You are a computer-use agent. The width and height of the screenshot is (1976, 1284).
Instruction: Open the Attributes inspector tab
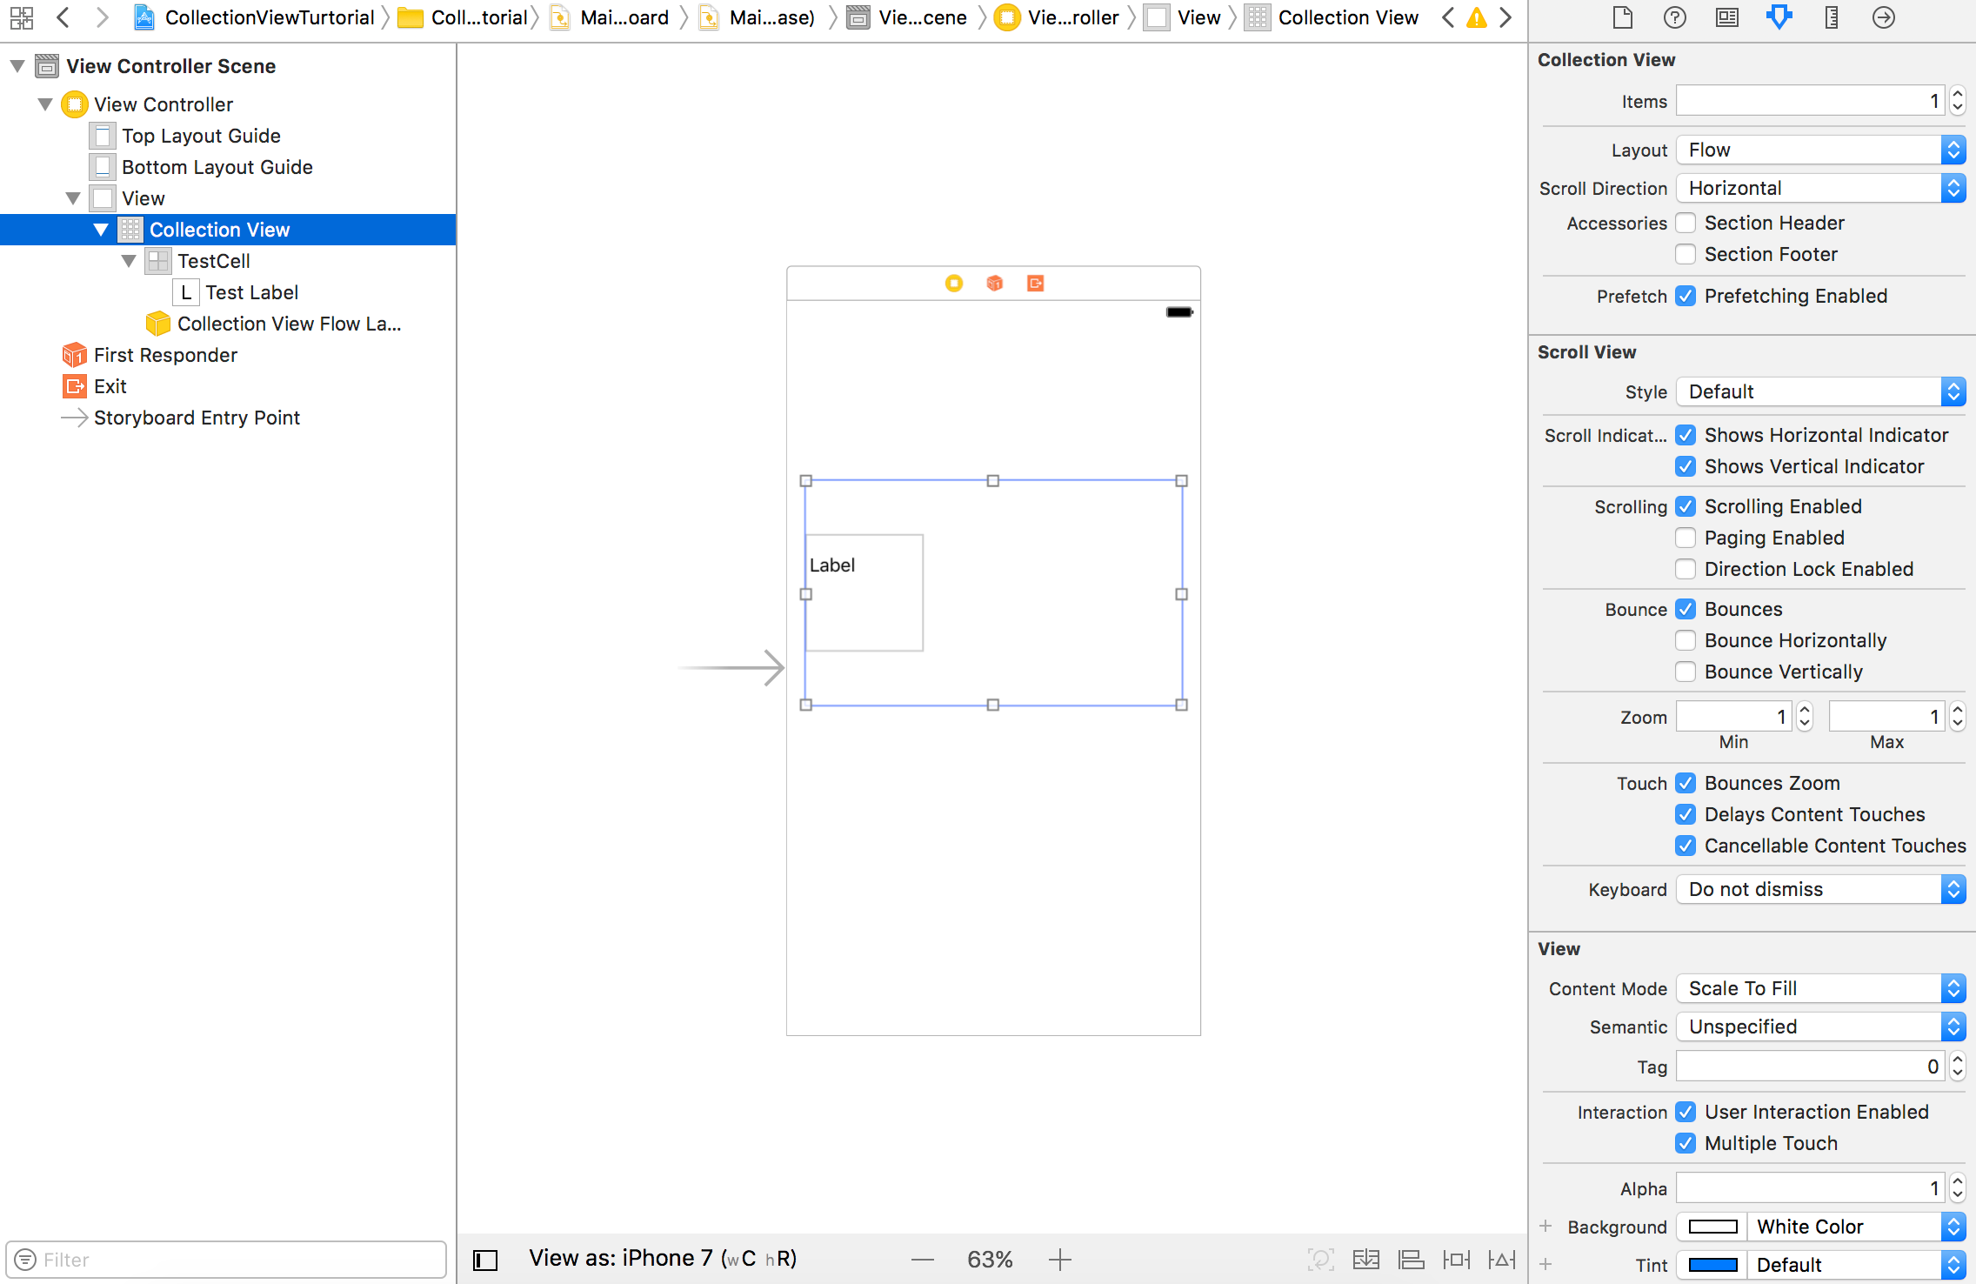click(x=1779, y=17)
